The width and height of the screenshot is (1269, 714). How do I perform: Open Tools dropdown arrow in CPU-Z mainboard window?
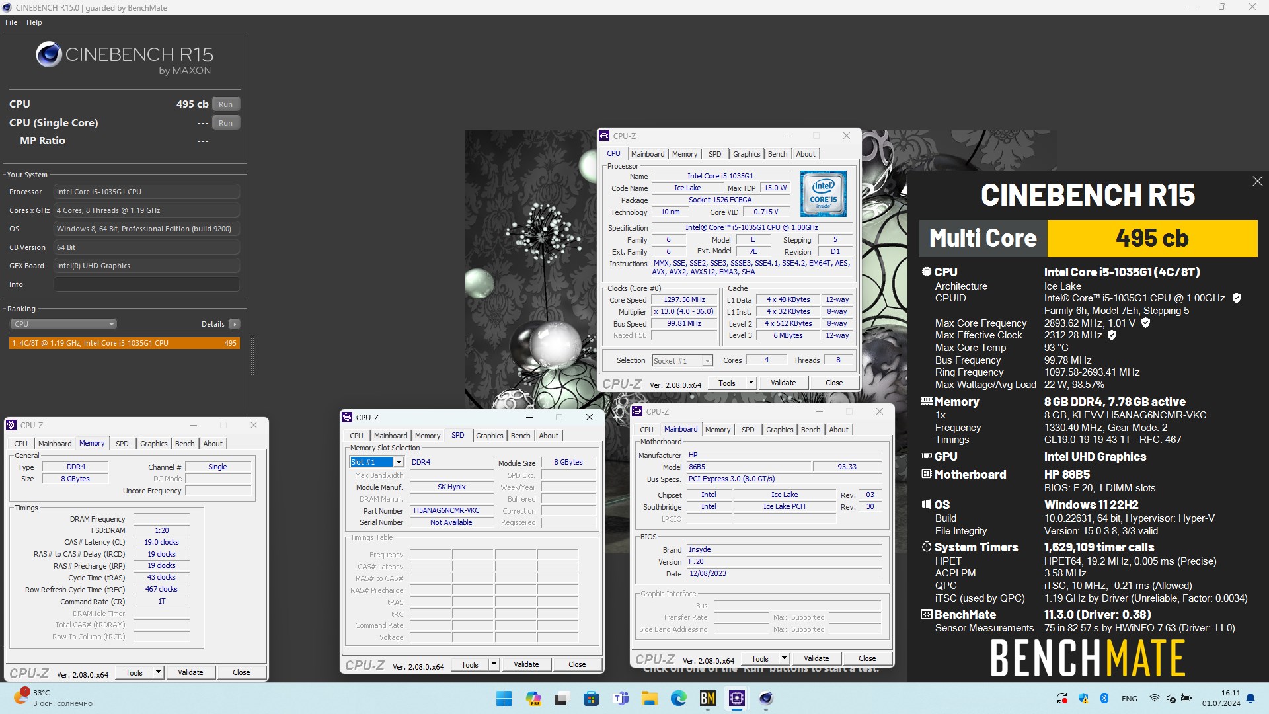pos(784,658)
